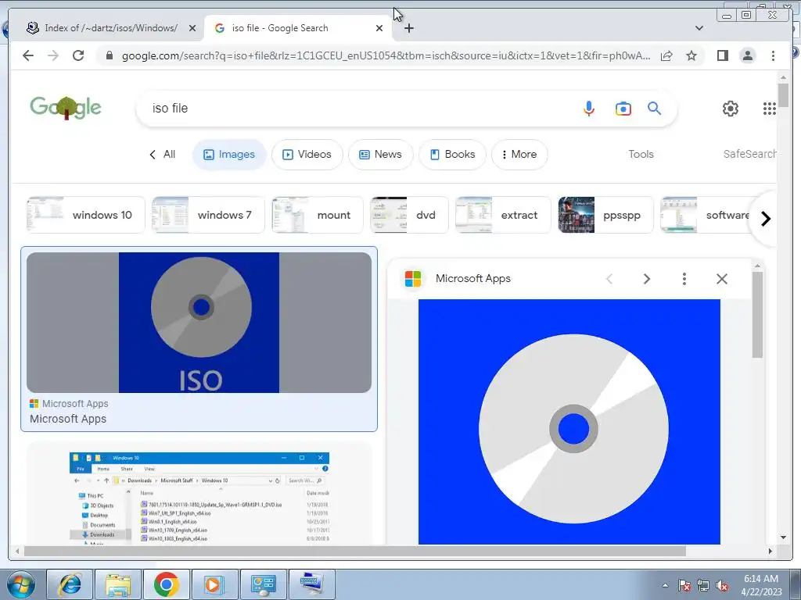Expand the More search options
801x600 pixels.
(x=519, y=154)
